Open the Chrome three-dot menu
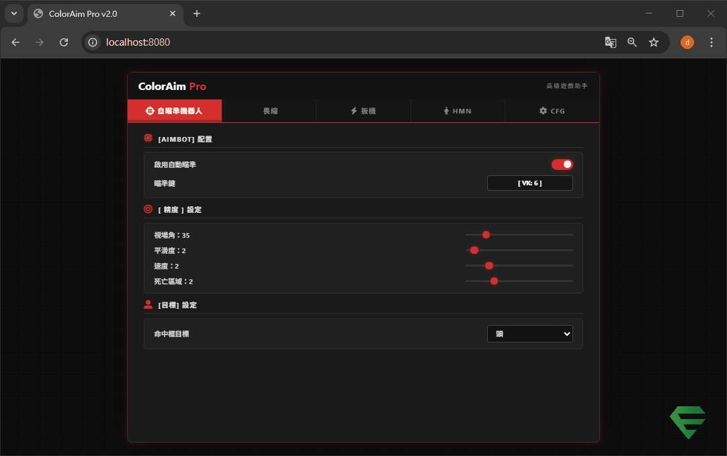 (712, 42)
